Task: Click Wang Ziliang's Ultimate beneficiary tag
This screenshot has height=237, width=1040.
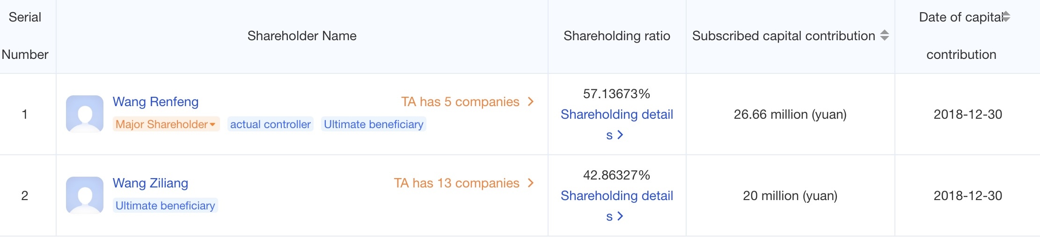Action: pos(165,206)
